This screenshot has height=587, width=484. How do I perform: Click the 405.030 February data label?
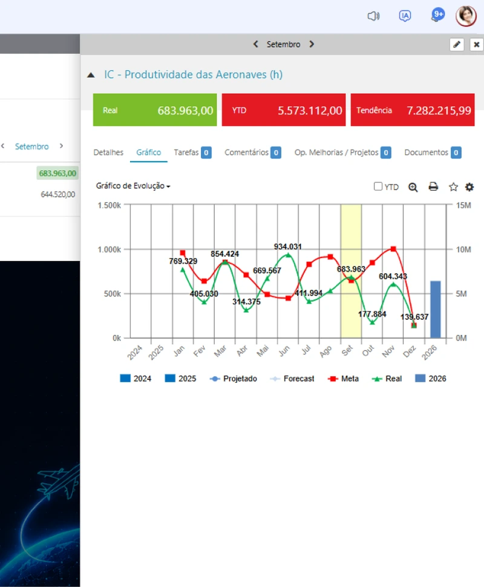(204, 294)
